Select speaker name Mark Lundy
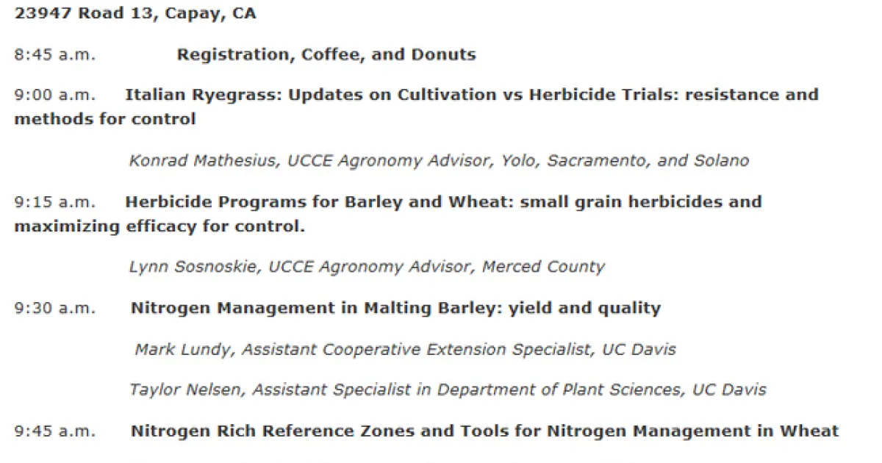Screen dimensions: 882x463 point(184,350)
